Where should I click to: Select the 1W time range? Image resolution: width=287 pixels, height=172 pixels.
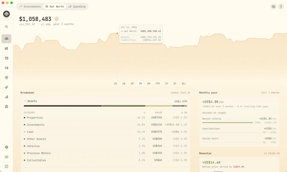(124, 83)
